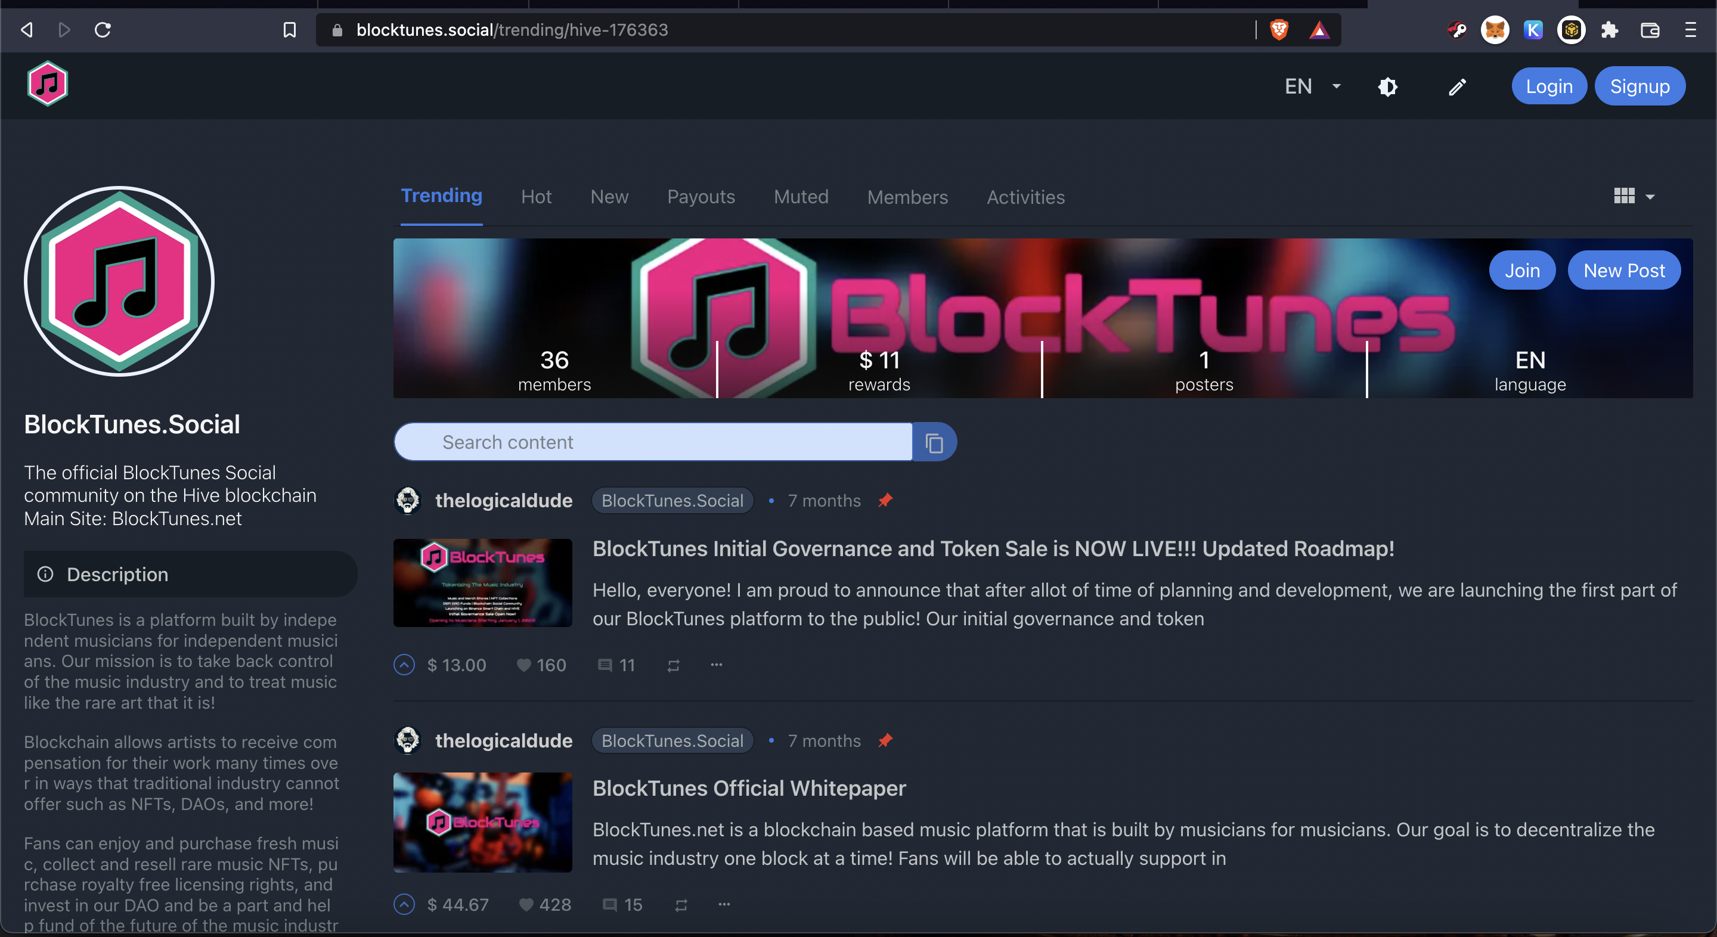Open BlockTunes Initial Governance post title
1717x937 pixels.
(x=993, y=548)
